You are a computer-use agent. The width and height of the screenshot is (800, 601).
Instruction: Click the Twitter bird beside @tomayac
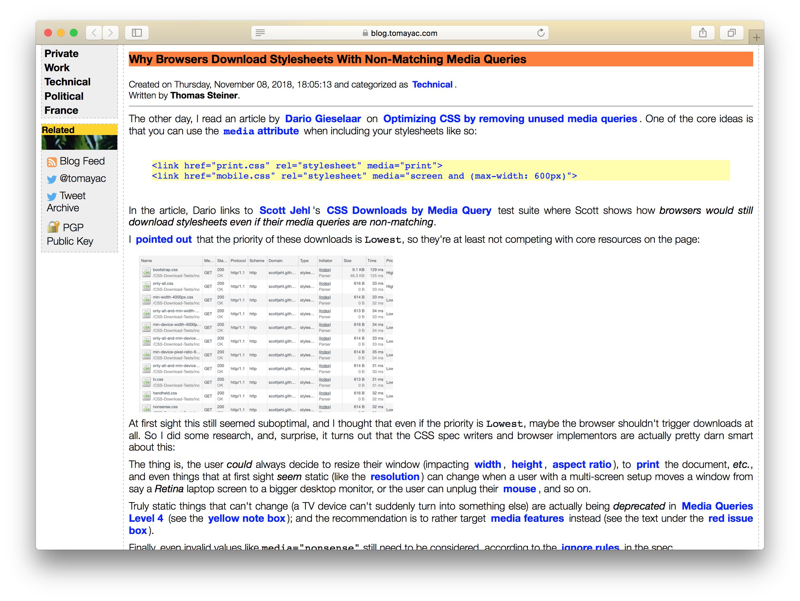(x=52, y=179)
